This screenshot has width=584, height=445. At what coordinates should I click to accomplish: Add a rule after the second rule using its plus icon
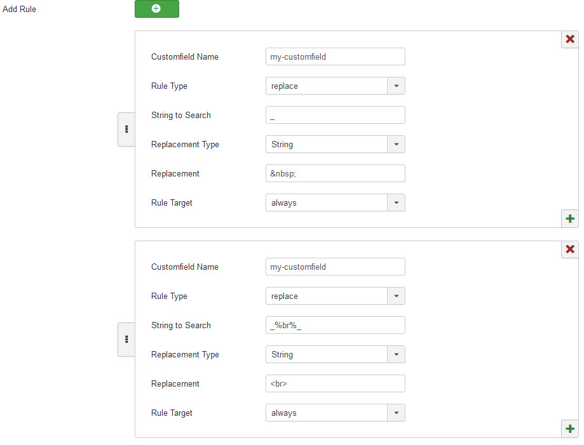pos(570,428)
